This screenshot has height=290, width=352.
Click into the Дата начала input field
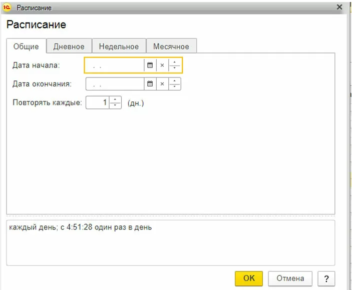(115, 65)
